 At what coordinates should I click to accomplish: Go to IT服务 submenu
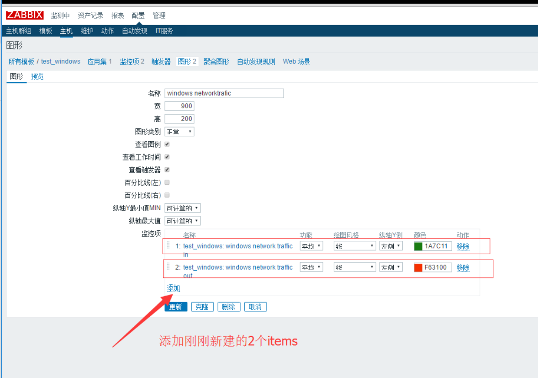164,31
